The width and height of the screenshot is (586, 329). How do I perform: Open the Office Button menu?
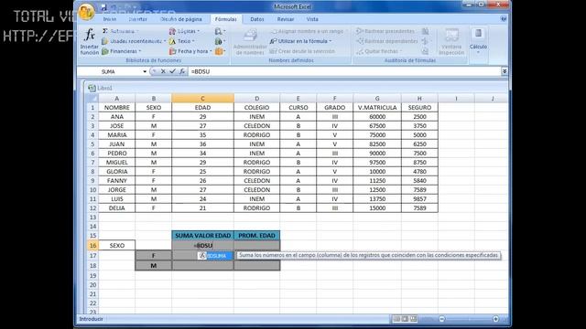point(86,12)
